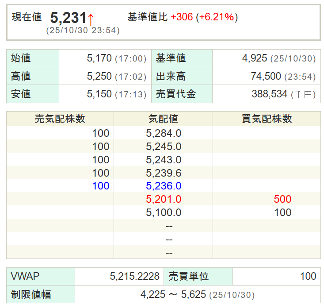Viewport: 324px width, 305px height.
Task: Click the 気配値 column header
Action: [x=163, y=119]
